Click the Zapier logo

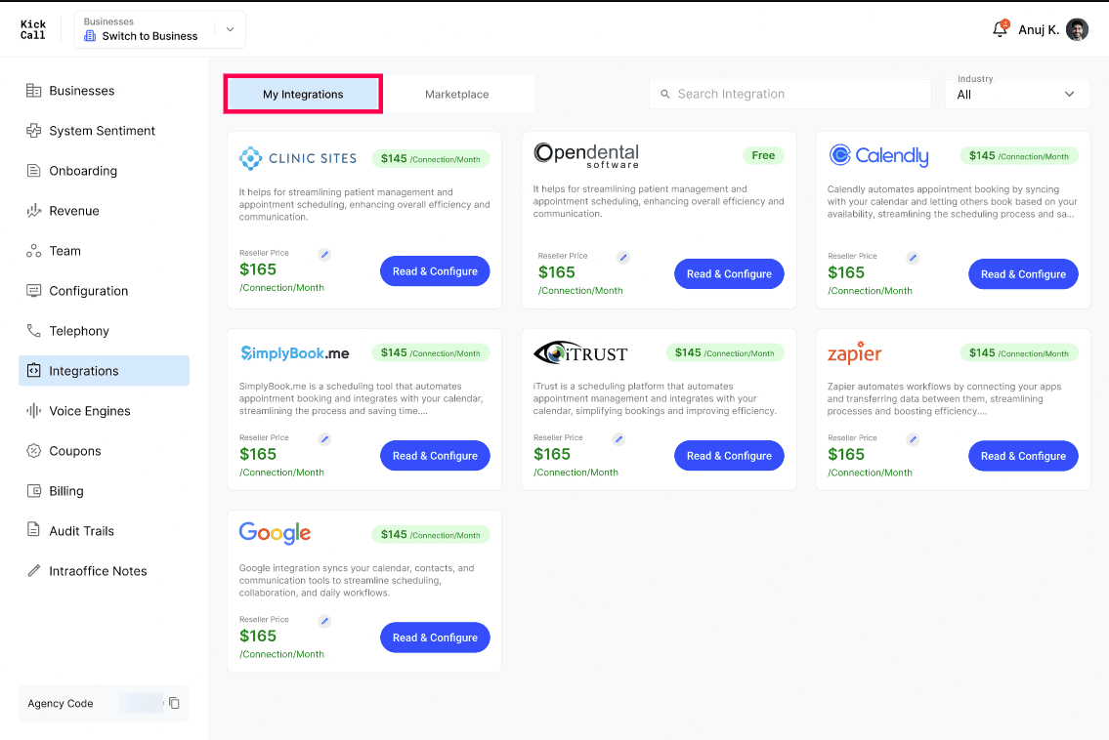click(854, 352)
